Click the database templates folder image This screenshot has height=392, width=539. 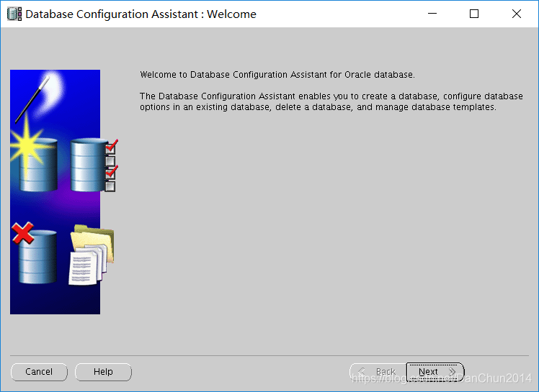coord(92,255)
